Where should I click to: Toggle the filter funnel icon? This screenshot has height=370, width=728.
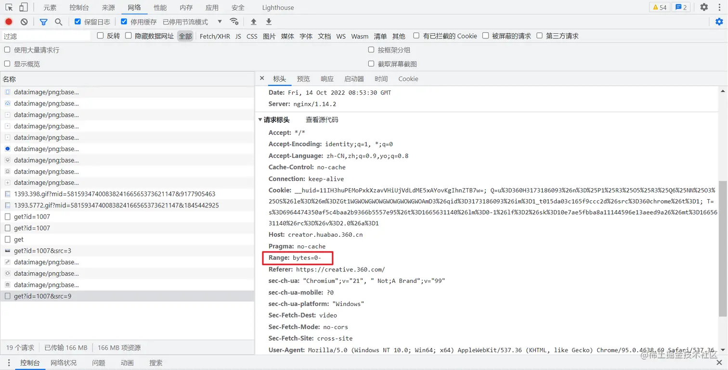tap(43, 22)
